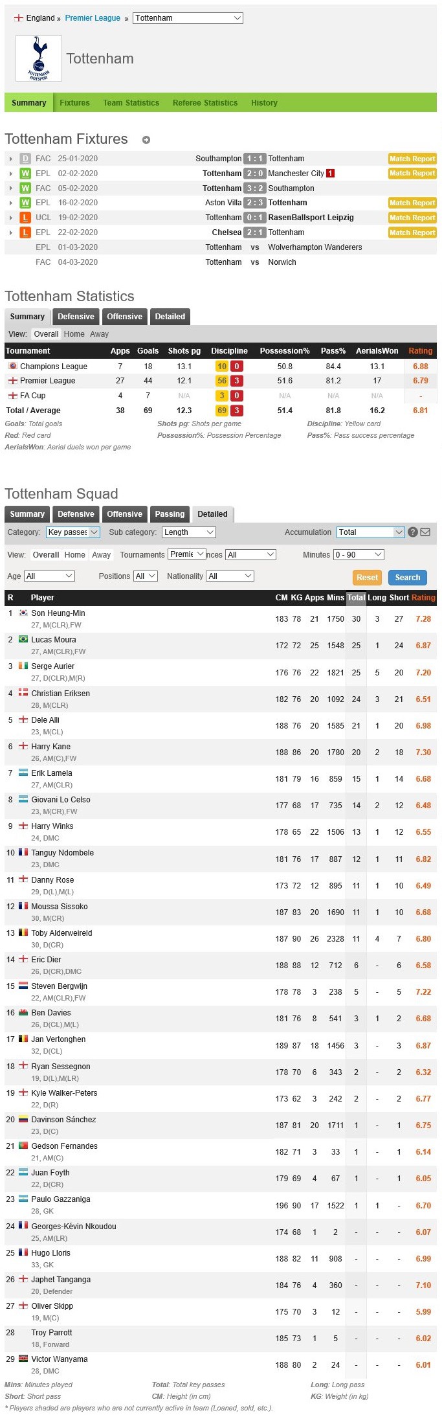The height and width of the screenshot is (1426, 442).
Task: Sort the squad table by Rating column
Action: tap(423, 598)
